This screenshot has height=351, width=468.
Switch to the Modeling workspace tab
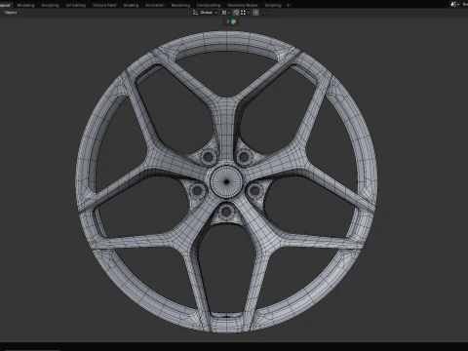tap(25, 5)
